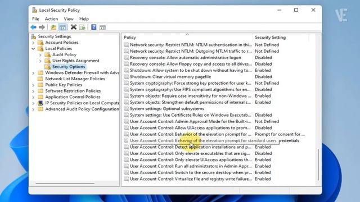
Task: Click the Windows Defender Firewall folder icon
Action: (40, 73)
